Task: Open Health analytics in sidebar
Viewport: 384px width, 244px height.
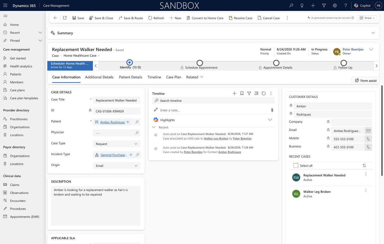Action: point(21,66)
